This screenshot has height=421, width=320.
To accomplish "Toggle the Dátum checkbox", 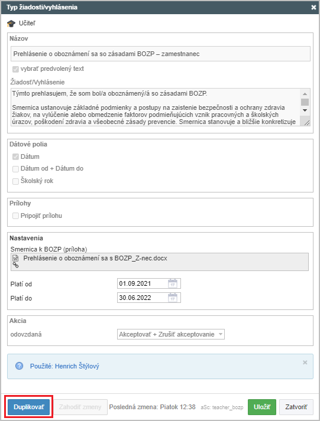I will pyautogui.click(x=15, y=157).
